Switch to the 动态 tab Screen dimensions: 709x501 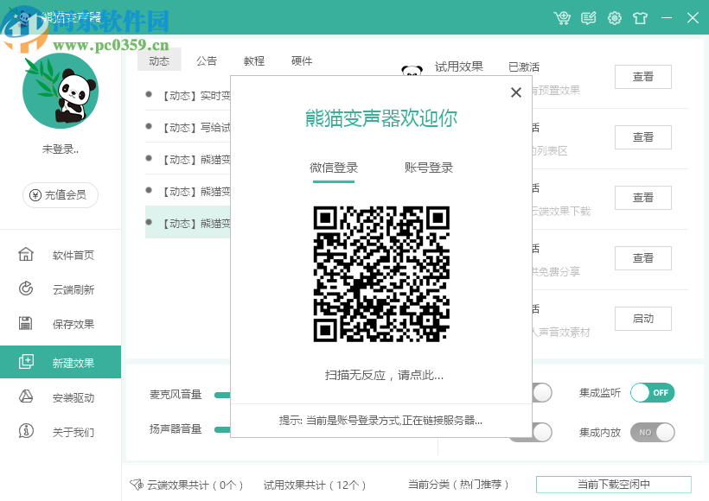(x=159, y=60)
